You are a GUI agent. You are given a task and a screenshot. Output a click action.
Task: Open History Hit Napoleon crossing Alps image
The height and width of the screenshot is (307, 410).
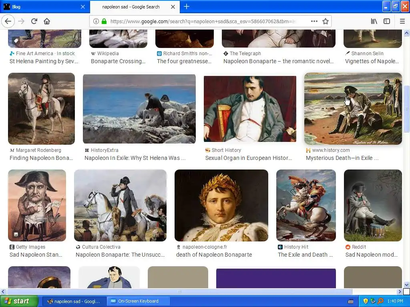point(306,205)
